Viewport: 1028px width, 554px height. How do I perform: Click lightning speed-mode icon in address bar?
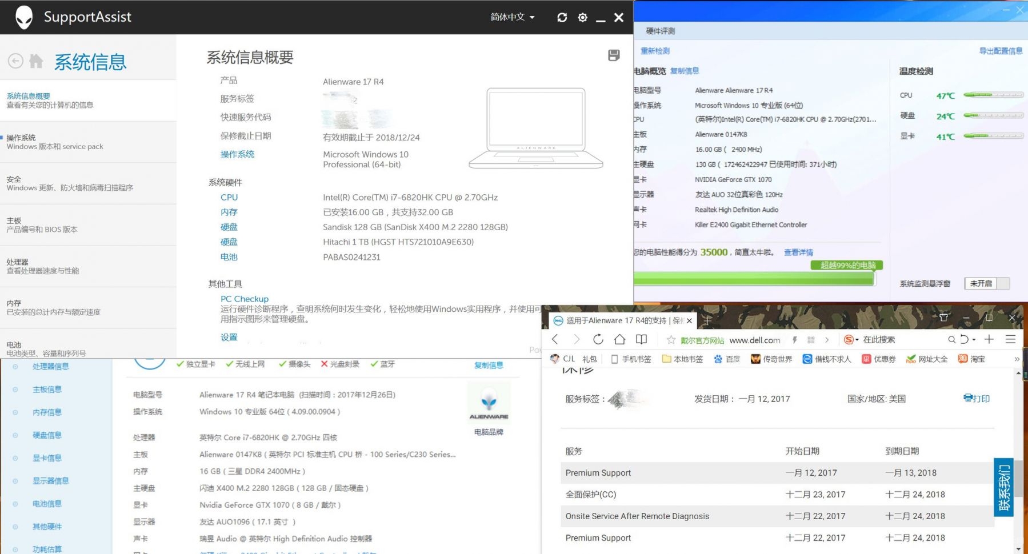pyautogui.click(x=794, y=340)
